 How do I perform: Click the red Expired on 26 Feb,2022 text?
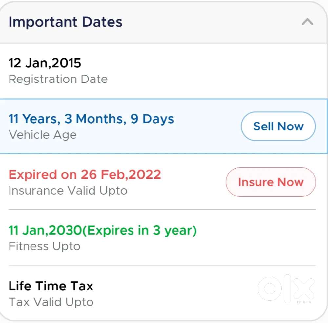[x=85, y=174]
